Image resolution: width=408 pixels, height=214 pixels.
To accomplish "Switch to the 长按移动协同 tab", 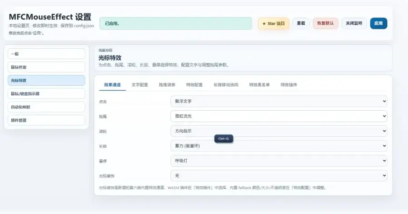I will click(x=226, y=85).
